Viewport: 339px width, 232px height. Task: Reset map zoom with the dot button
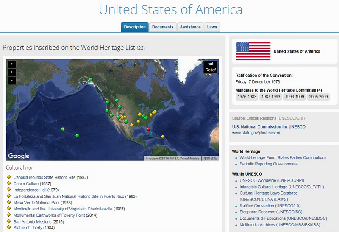pyautogui.click(x=12, y=72)
